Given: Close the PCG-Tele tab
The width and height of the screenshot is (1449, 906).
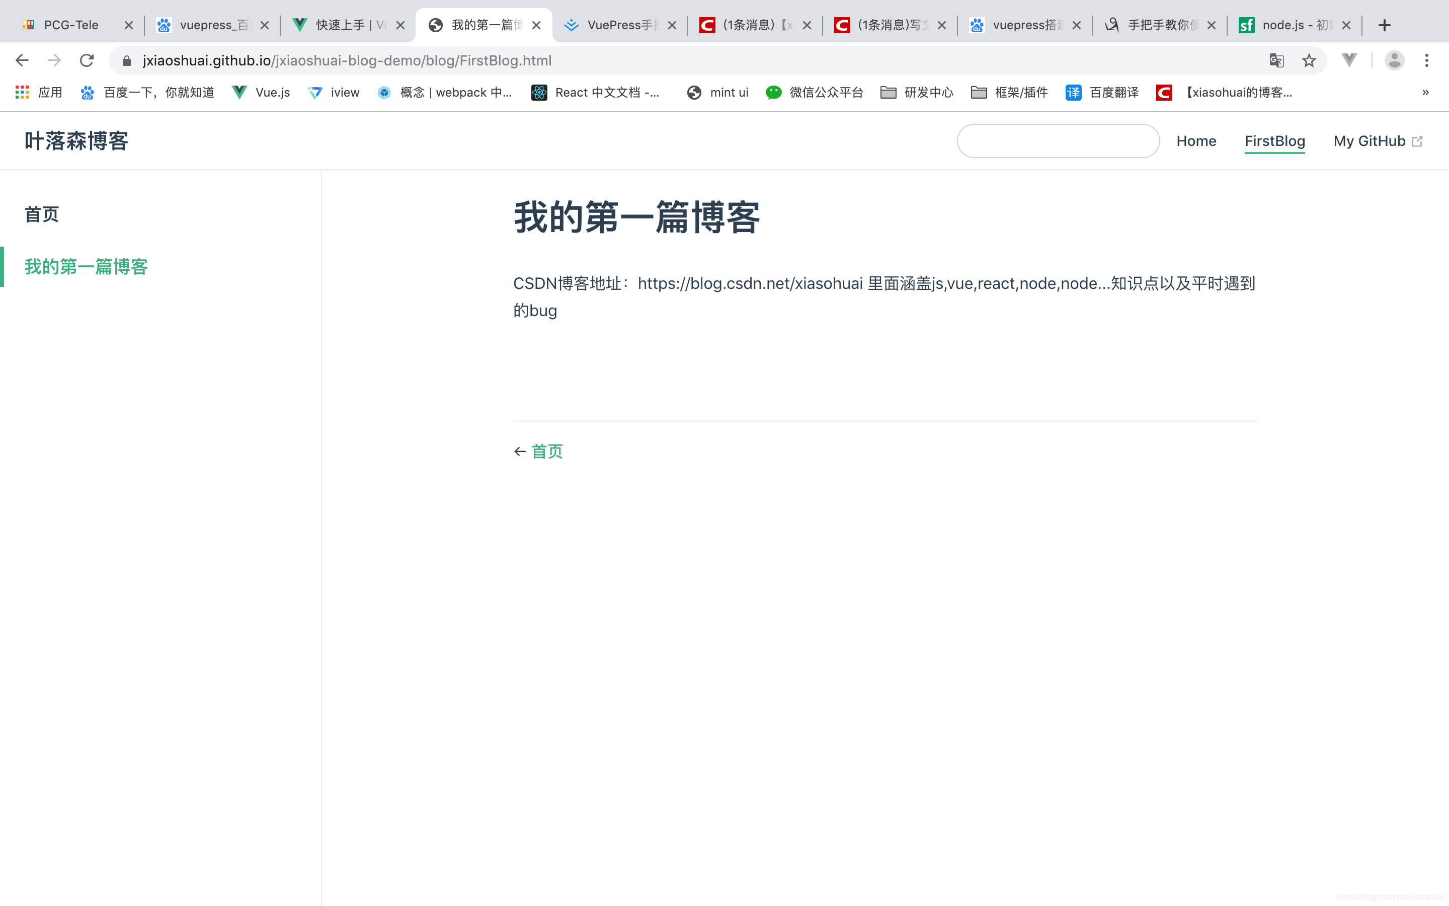Looking at the screenshot, I should pos(128,25).
